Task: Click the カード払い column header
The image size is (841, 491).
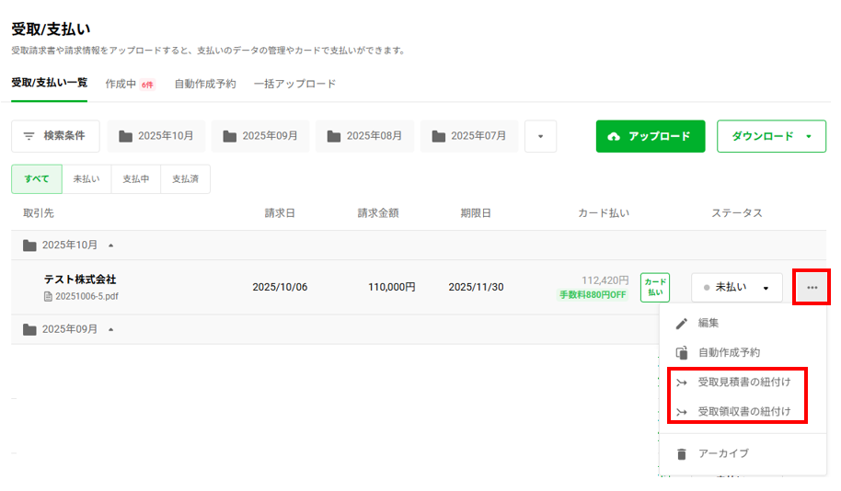Action: click(604, 213)
